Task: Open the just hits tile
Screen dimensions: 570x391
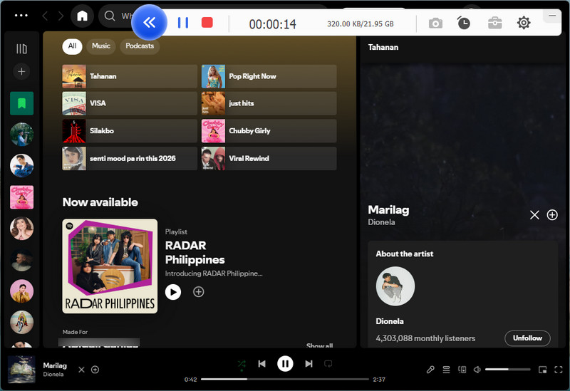Action: pos(269,103)
